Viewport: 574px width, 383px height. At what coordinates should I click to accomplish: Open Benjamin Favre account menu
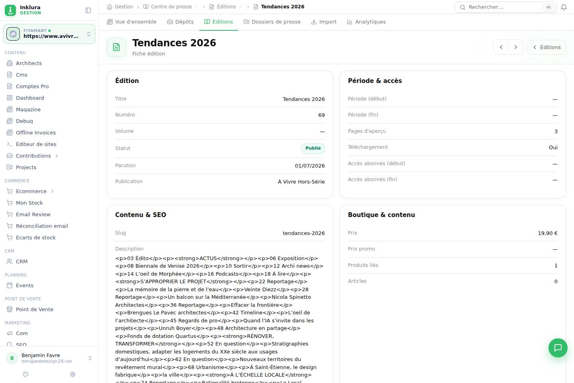pyautogui.click(x=49, y=358)
